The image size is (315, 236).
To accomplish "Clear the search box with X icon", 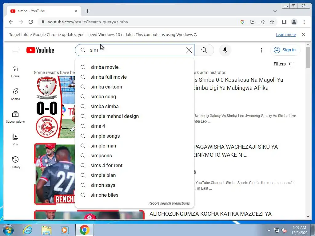I will point(189,50).
